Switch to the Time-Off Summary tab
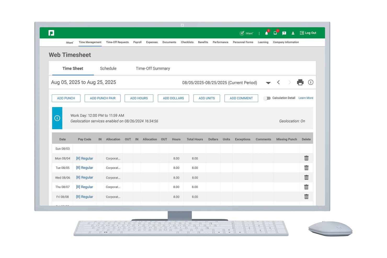Viewport: 387px width, 258px height. 153,68
